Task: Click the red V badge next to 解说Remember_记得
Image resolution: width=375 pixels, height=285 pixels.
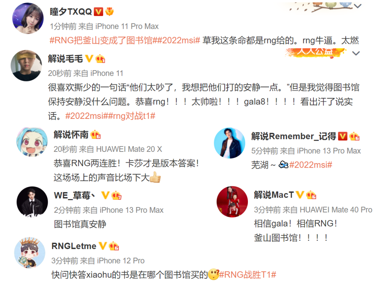Action: [x=343, y=136]
